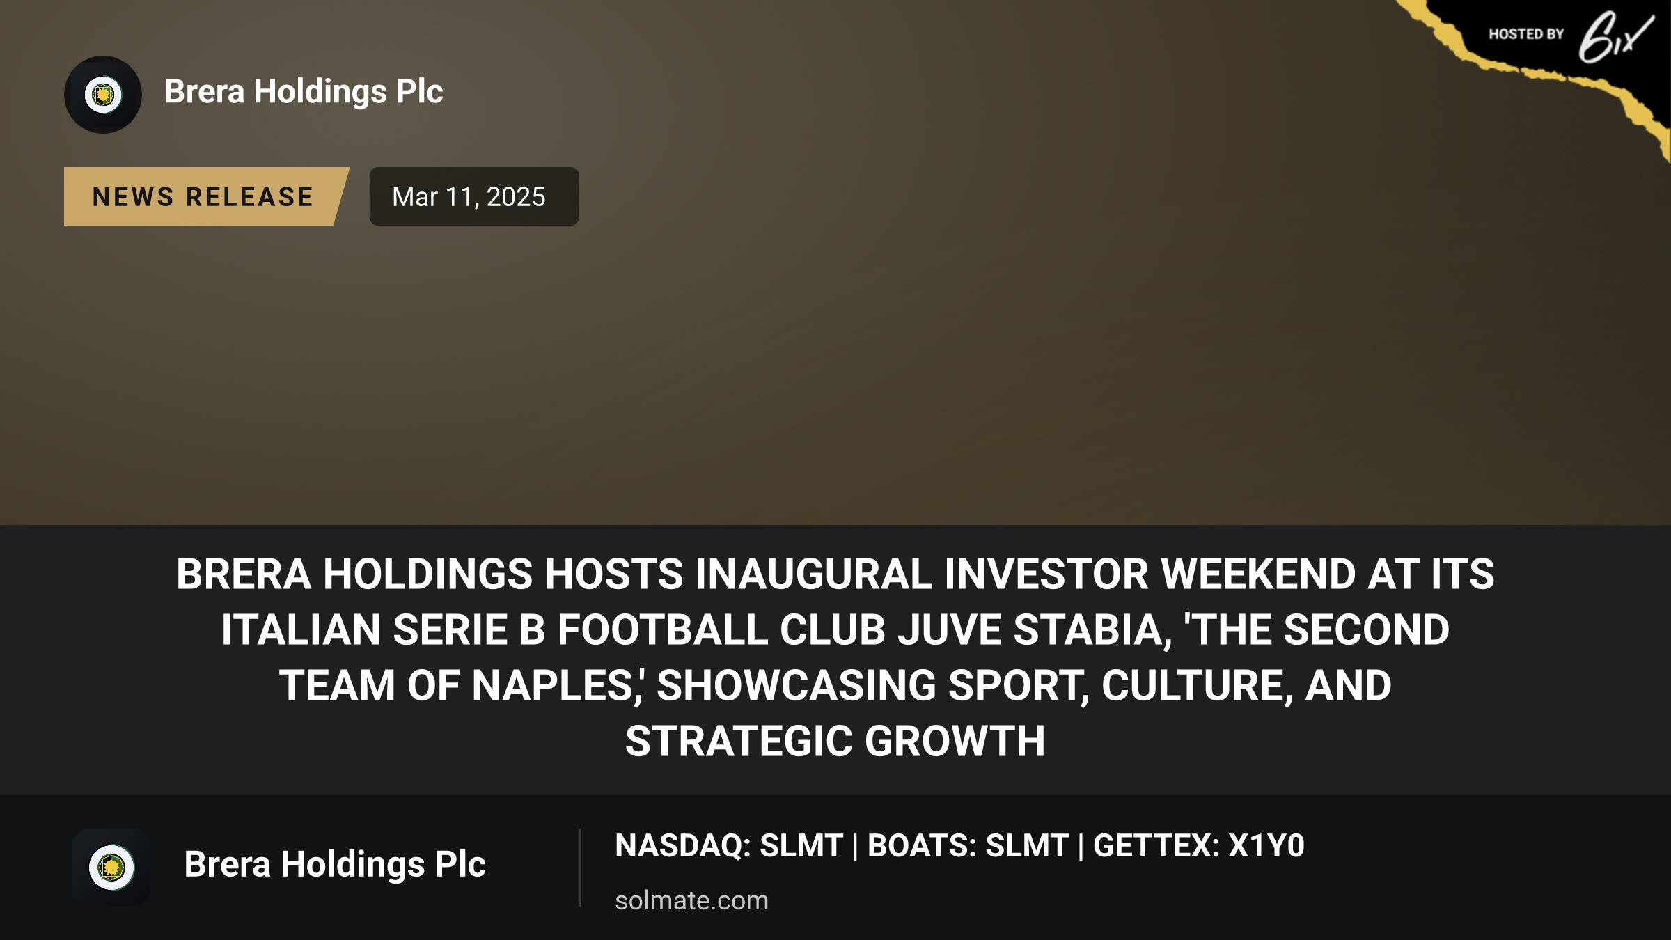Viewport: 1671px width, 940px height.
Task: Click the Brera Holdings logo in footer
Action: pyautogui.click(x=111, y=868)
